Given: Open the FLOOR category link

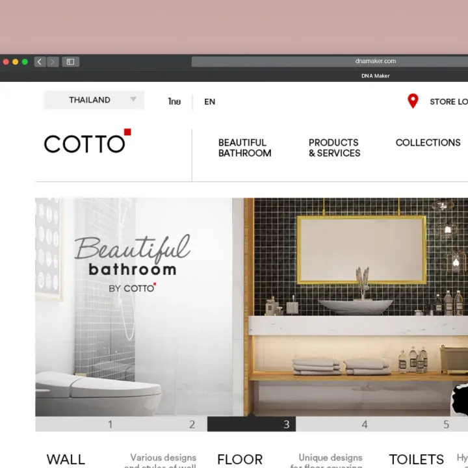Looking at the screenshot, I should click(240, 460).
